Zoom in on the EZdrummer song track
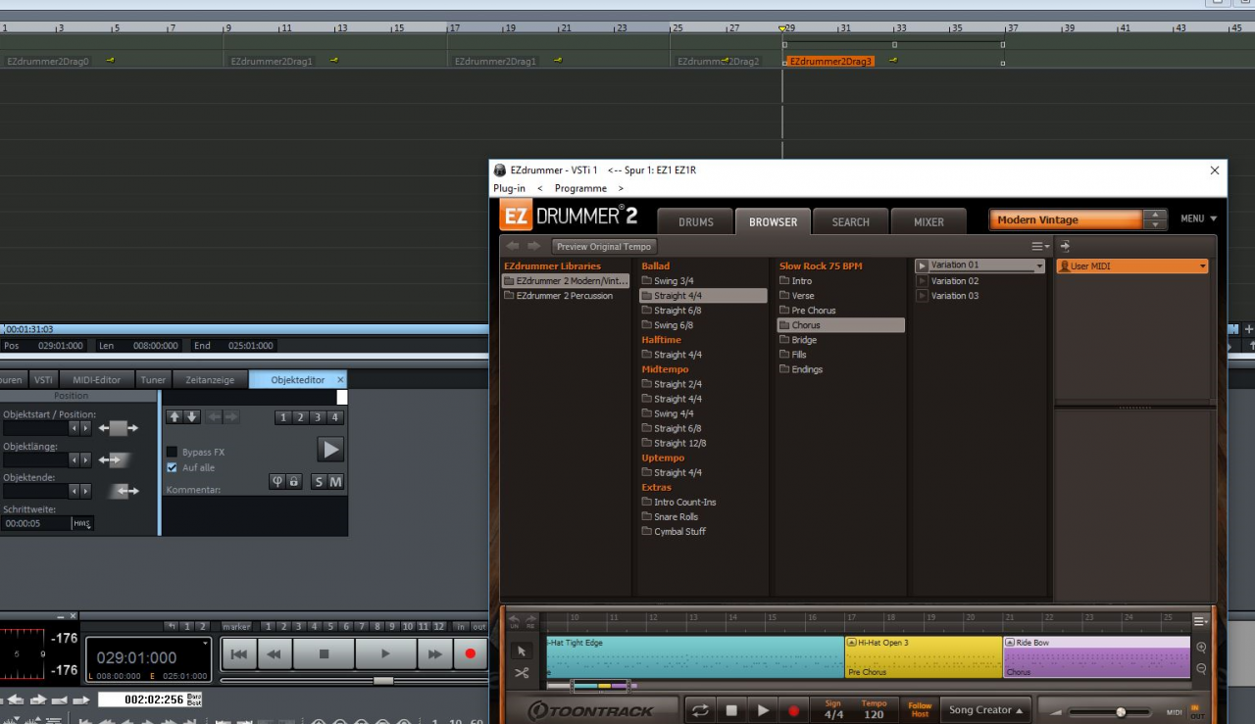 click(1201, 648)
